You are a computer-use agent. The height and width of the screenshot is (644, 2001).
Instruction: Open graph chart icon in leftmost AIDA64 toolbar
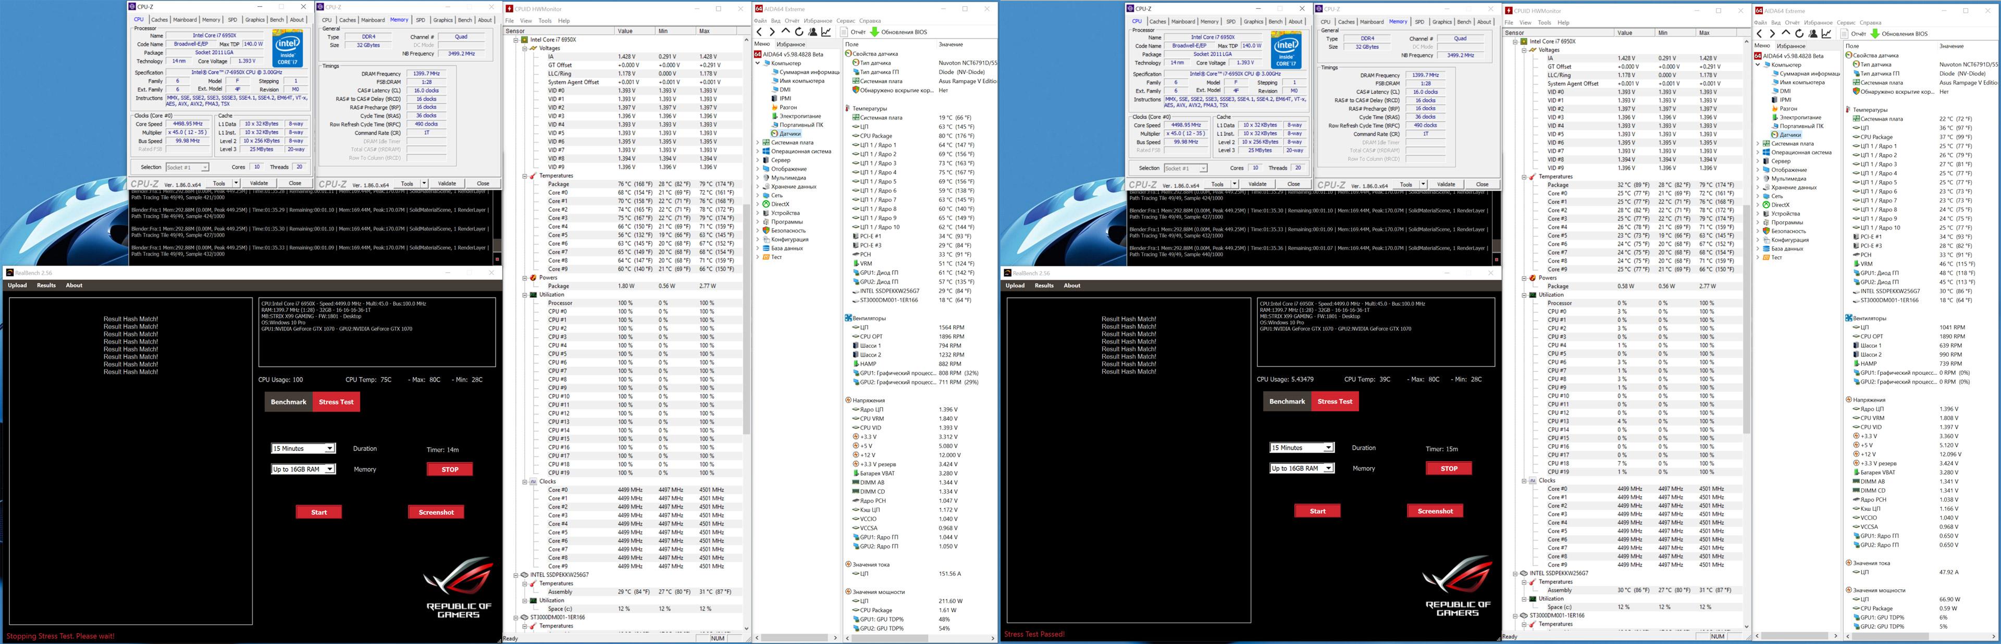click(826, 32)
